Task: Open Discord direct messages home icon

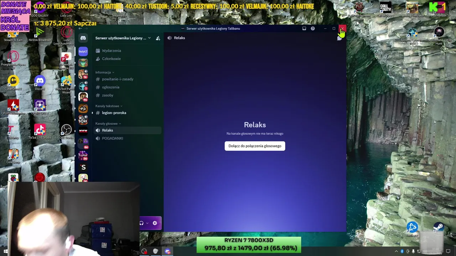Action: tap(83, 38)
